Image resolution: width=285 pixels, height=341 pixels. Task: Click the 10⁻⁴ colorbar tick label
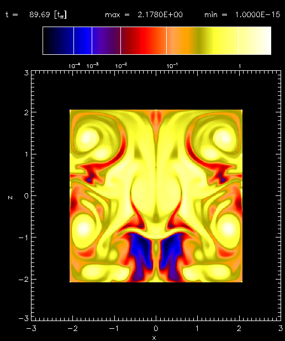tap(74, 66)
